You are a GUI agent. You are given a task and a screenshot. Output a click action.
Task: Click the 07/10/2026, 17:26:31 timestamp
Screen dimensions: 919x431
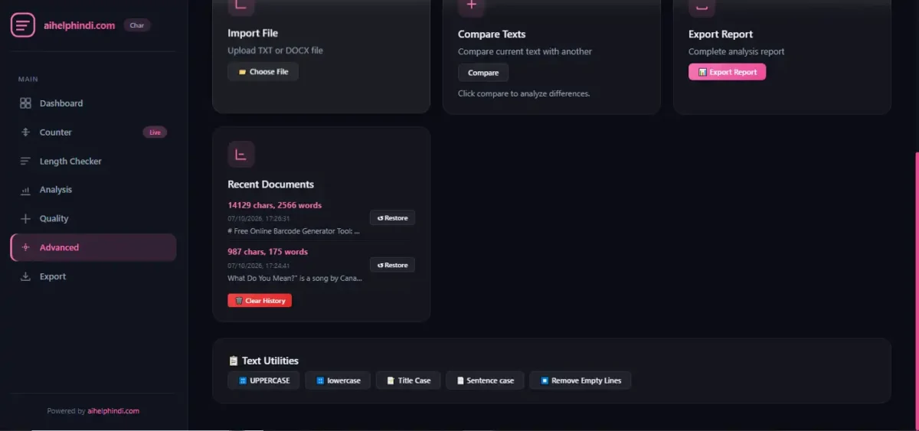point(258,218)
